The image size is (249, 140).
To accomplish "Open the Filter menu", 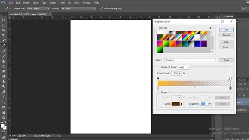I will pos(62,3).
